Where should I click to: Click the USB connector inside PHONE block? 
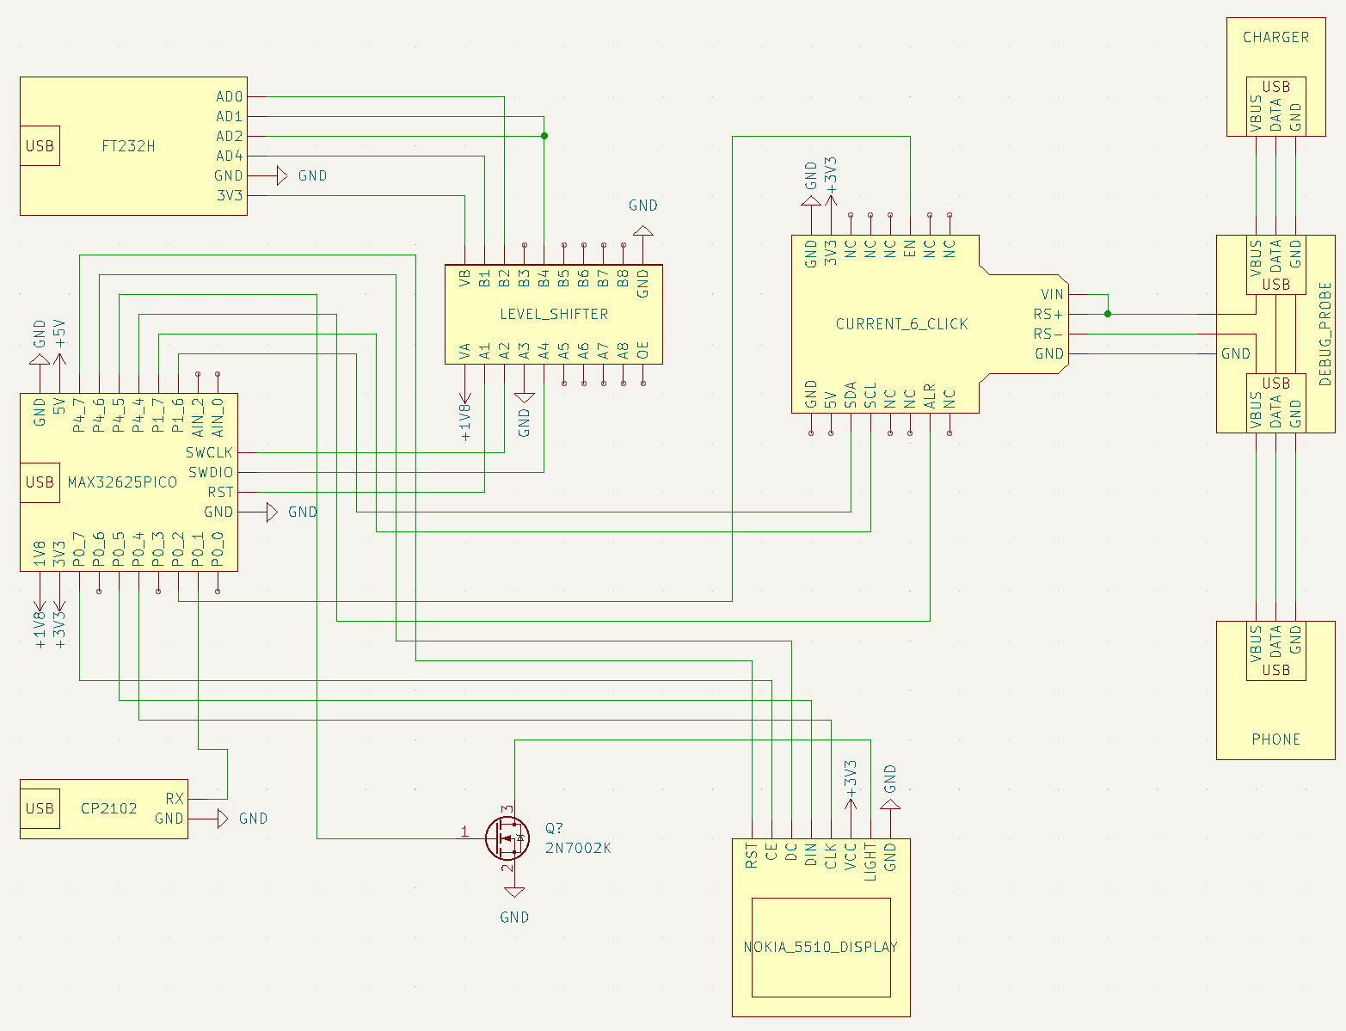pyautogui.click(x=1276, y=651)
